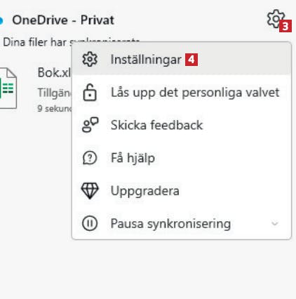The width and height of the screenshot is (296, 299).
Task: Expand the Pausa synkronisering chevron arrow
Action: (275, 224)
